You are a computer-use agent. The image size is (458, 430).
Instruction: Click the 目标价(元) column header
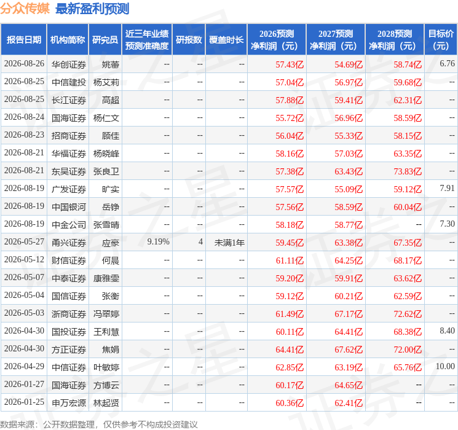tap(441, 40)
